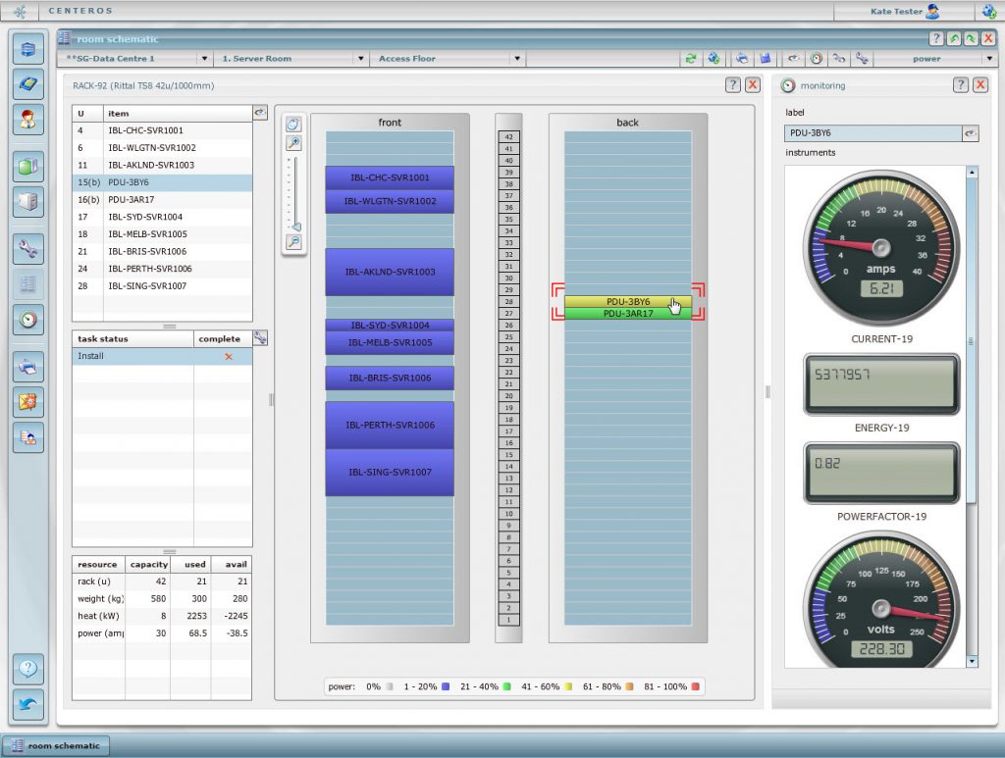
Task: Click the help button on the RACK-92 panel
Action: [x=732, y=85]
